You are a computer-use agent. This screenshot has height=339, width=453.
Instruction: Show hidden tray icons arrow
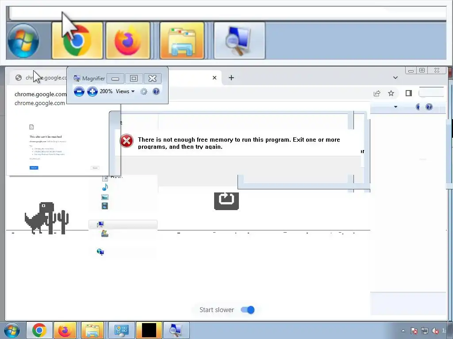(x=403, y=331)
